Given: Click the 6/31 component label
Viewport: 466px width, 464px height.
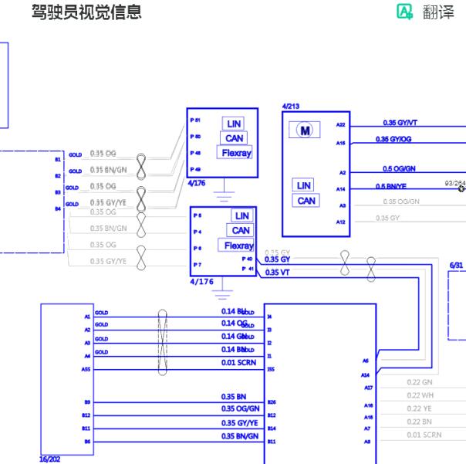Looking at the screenshot, I should 456,266.
